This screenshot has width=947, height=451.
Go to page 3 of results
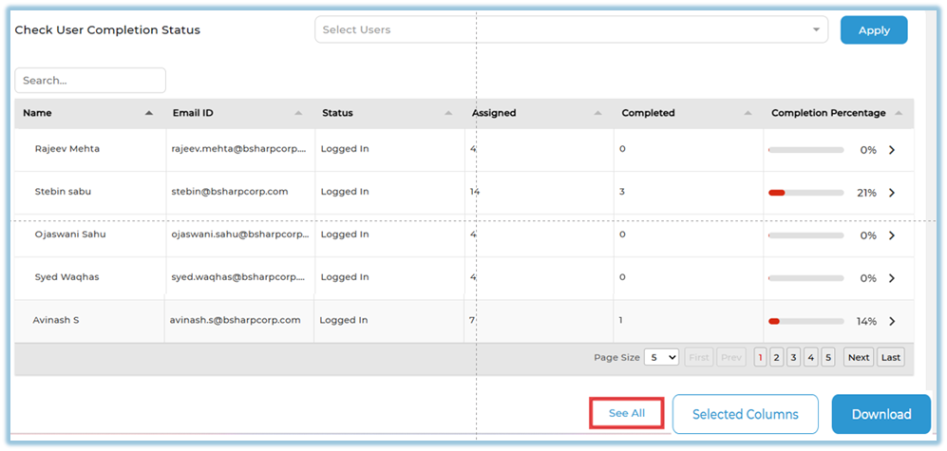[794, 357]
